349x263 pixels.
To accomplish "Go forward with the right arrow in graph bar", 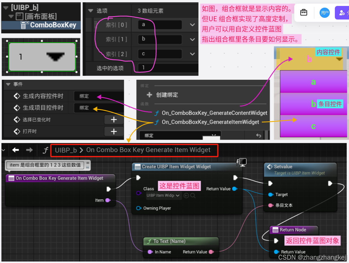I will click(x=29, y=150).
